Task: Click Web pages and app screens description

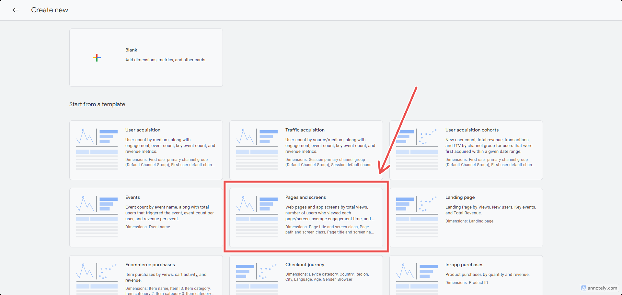Action: click(x=330, y=213)
